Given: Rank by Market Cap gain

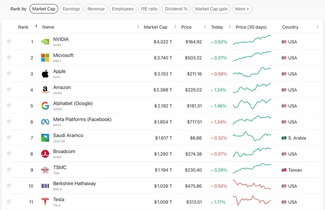Looking at the screenshot, I should coord(211,9).
